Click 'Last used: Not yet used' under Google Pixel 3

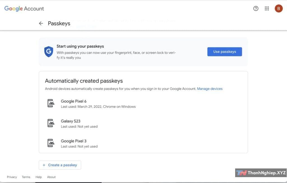click(79, 146)
